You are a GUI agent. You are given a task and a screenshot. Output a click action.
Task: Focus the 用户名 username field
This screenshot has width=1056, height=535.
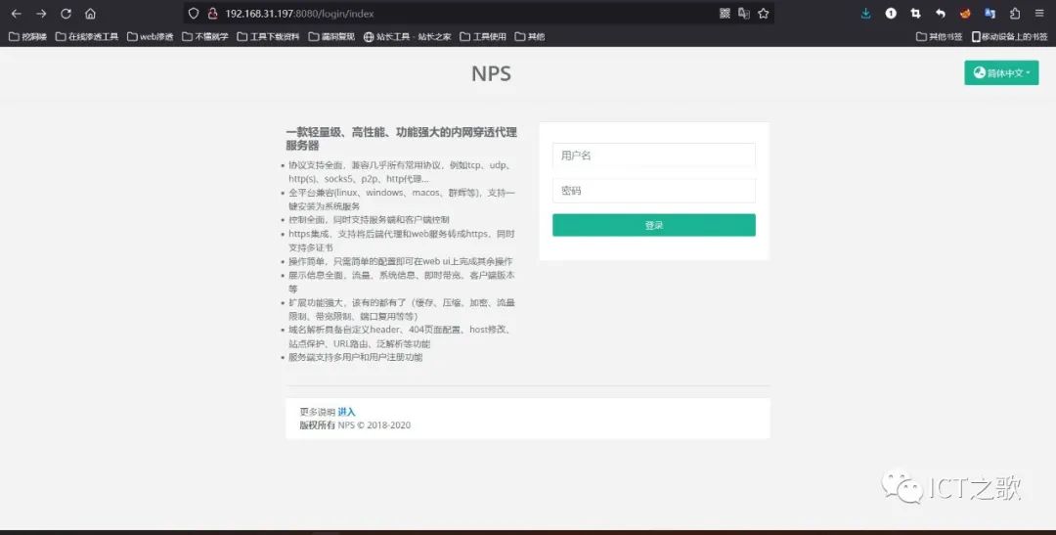click(x=654, y=155)
